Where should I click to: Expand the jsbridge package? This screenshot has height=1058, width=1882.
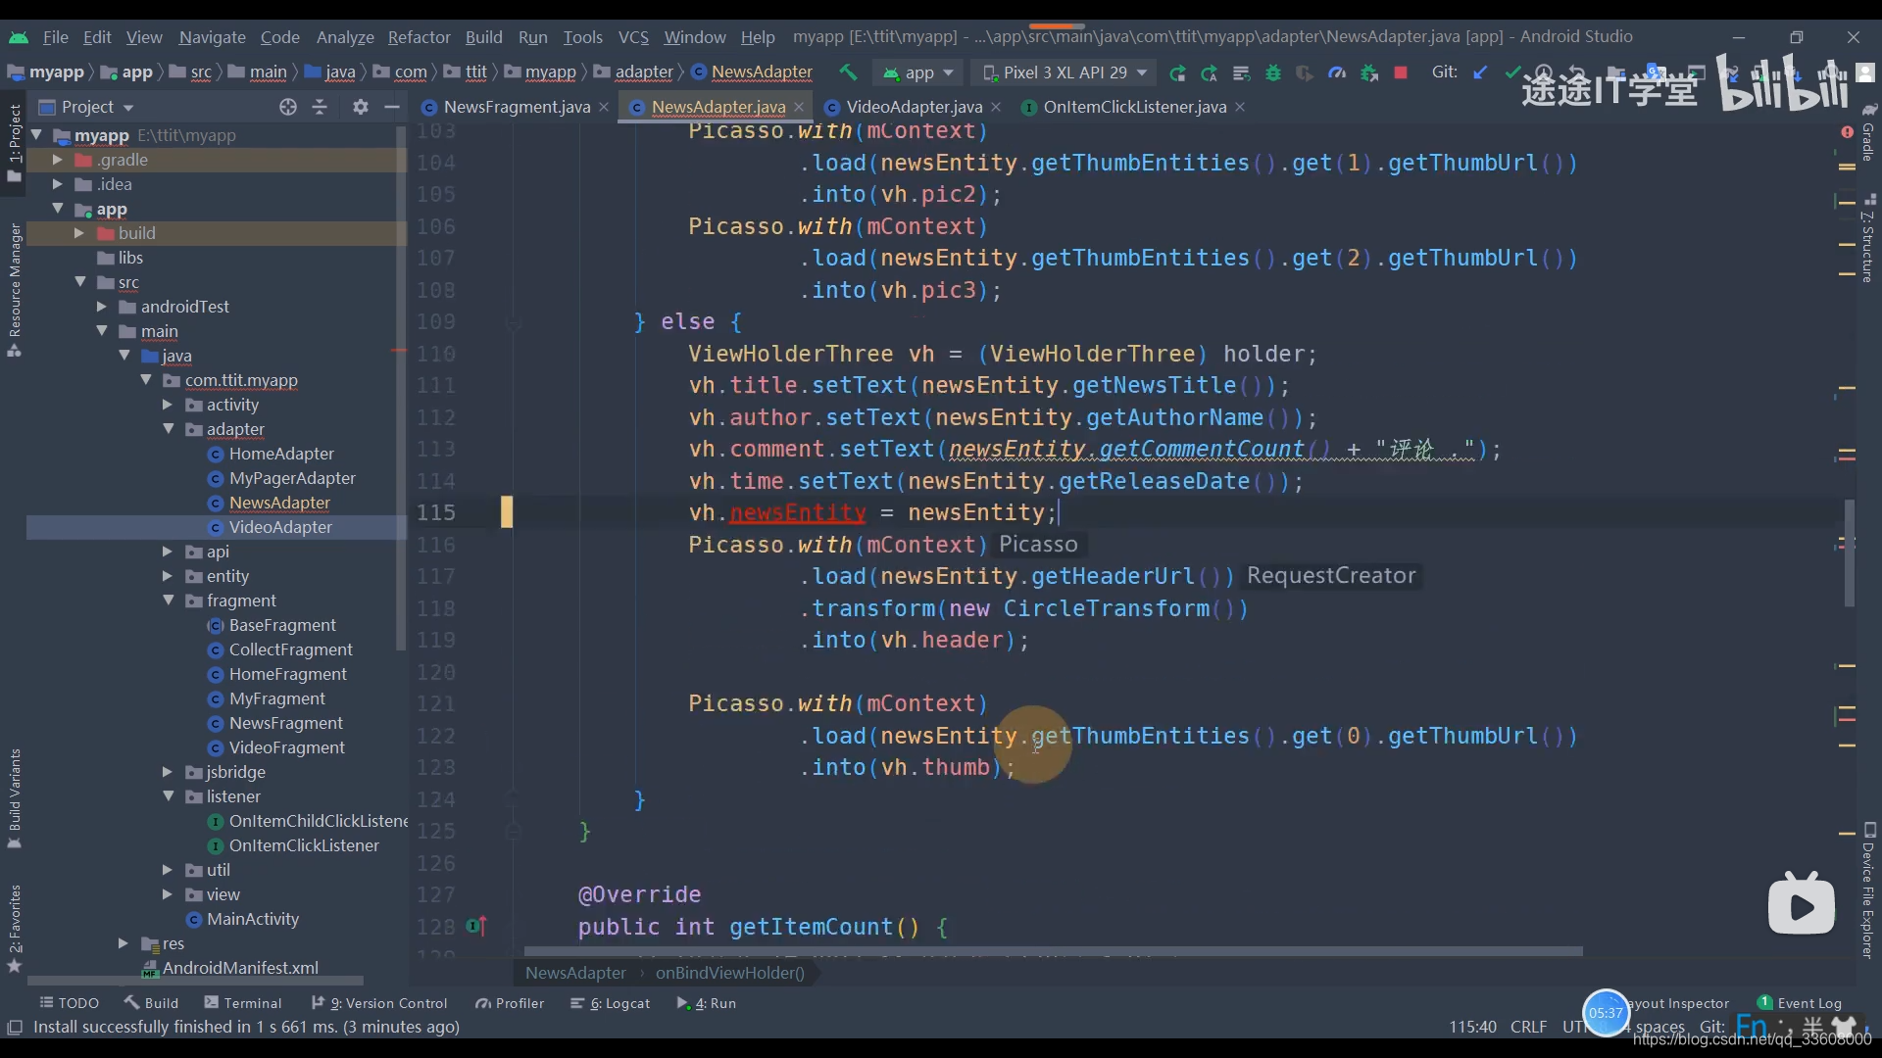coord(167,772)
